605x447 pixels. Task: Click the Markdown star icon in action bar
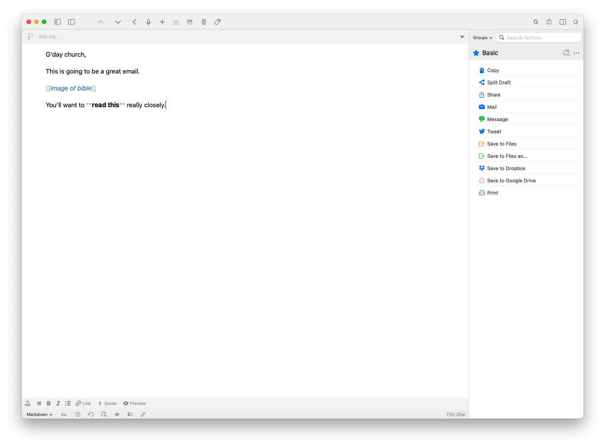[28, 403]
